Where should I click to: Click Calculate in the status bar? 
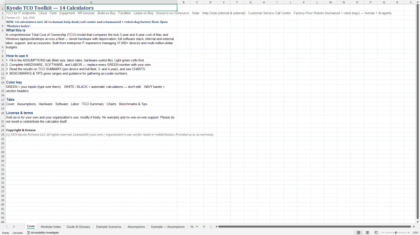18,233
